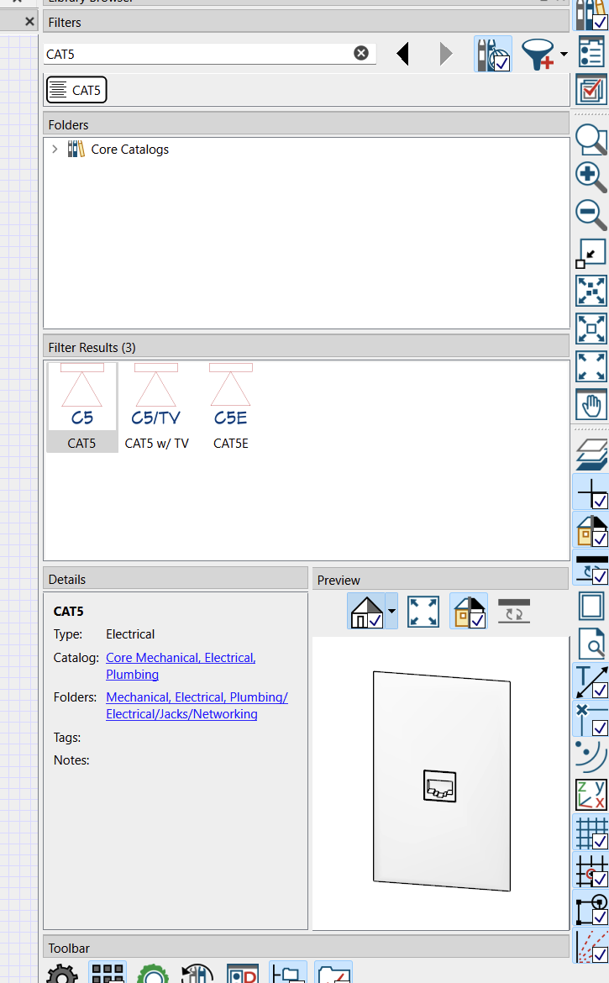Viewport: 609px width, 983px height.
Task: Click the expand arrows fill icon
Action: 591,367
